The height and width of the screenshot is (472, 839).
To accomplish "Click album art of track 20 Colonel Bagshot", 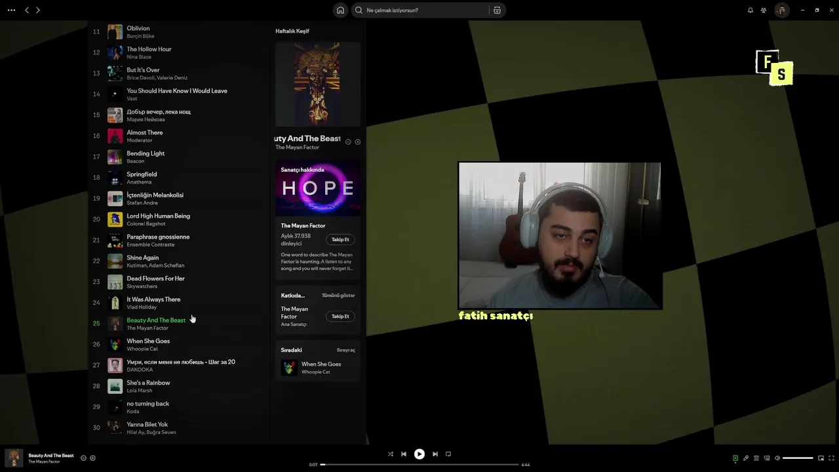I will coord(115,220).
